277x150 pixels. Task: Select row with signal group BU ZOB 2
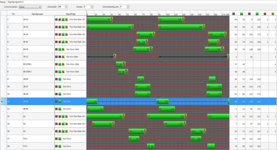[x=138, y=72]
